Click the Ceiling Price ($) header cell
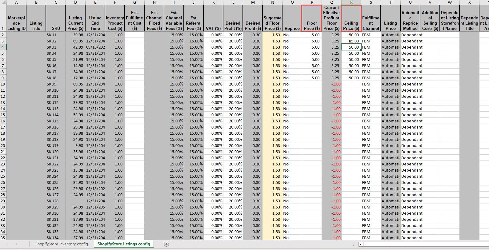The width and height of the screenshot is (489, 250). pyautogui.click(x=351, y=18)
